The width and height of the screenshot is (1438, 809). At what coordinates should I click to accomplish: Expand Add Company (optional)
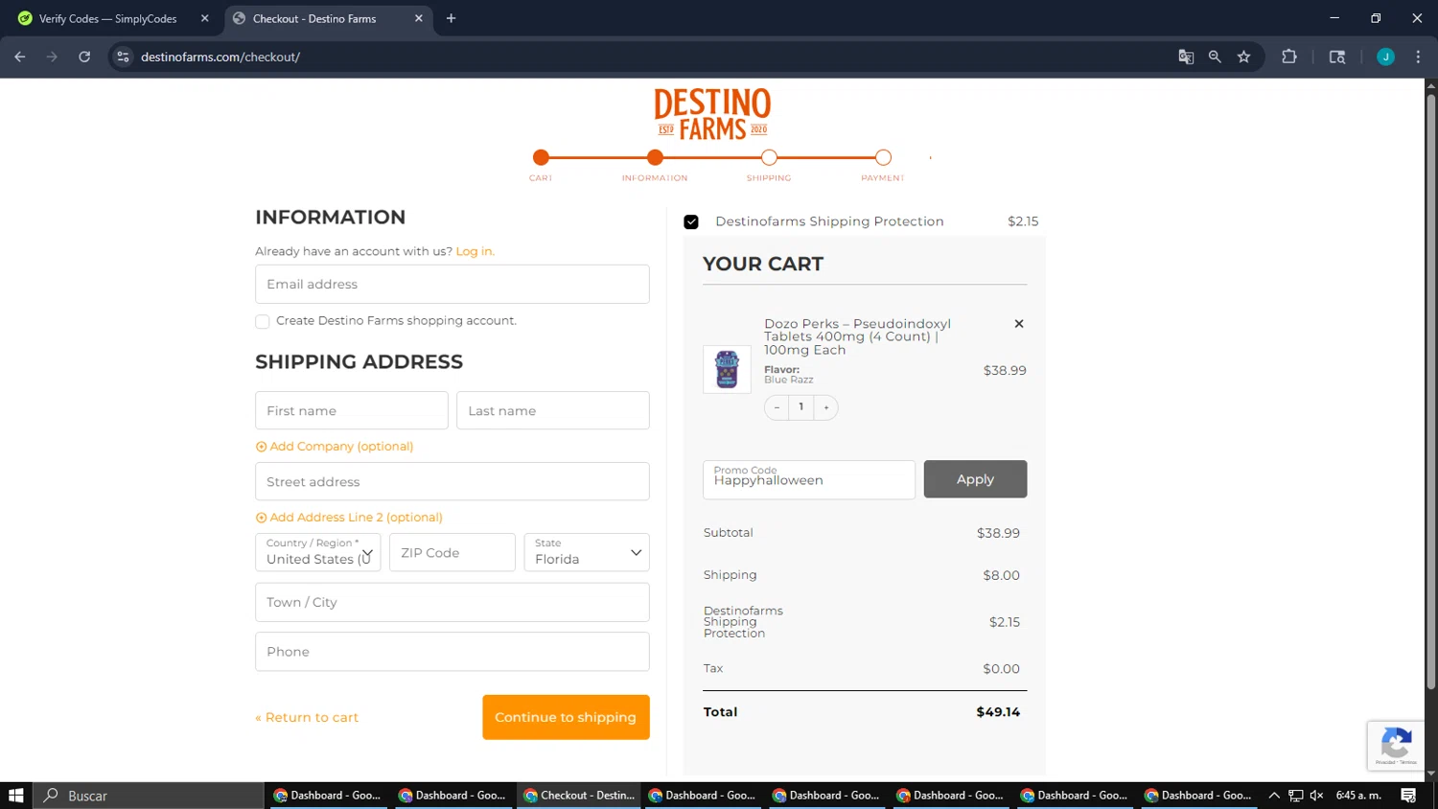(x=335, y=447)
